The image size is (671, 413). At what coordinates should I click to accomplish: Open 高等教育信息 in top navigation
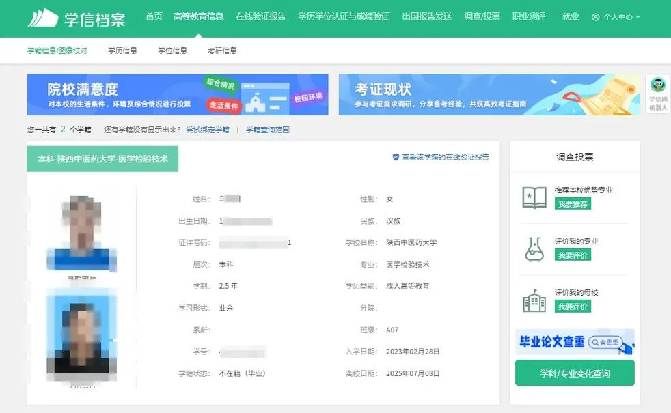pyautogui.click(x=199, y=16)
